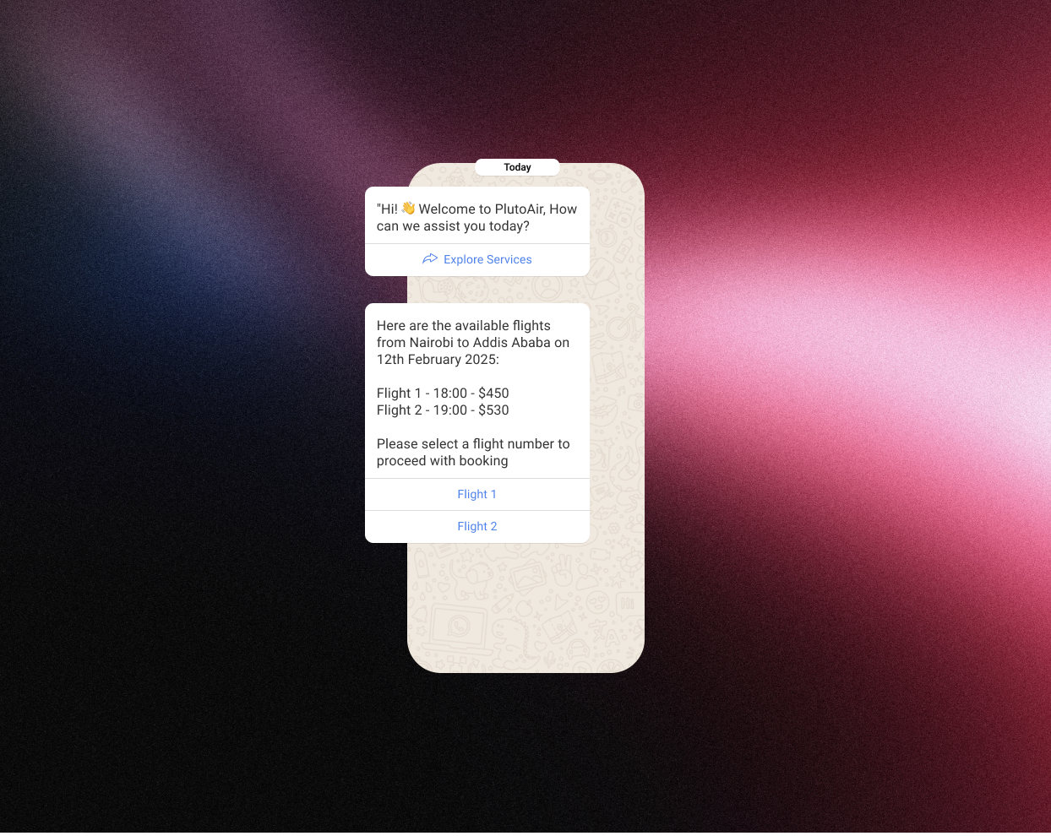Click the '12th February 2025' date text
Screen dimensions: 1051x836
[x=437, y=360]
